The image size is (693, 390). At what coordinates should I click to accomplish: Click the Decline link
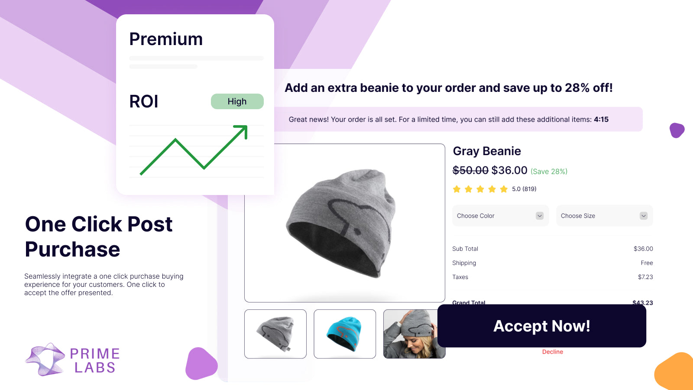click(x=552, y=352)
